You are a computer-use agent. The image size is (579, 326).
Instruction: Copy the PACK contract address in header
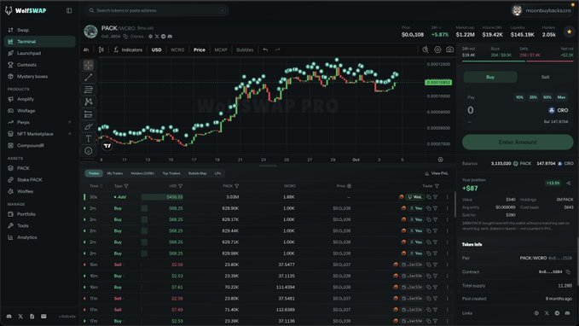coord(125,37)
